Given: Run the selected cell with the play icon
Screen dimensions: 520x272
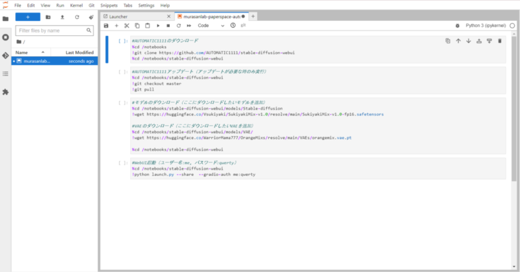Looking at the screenshot, I should pos(158,26).
